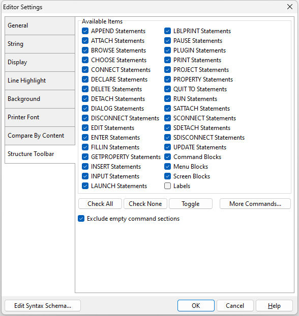
Task: Toggle SCONNECT Statements checkbox
Action: [167, 118]
